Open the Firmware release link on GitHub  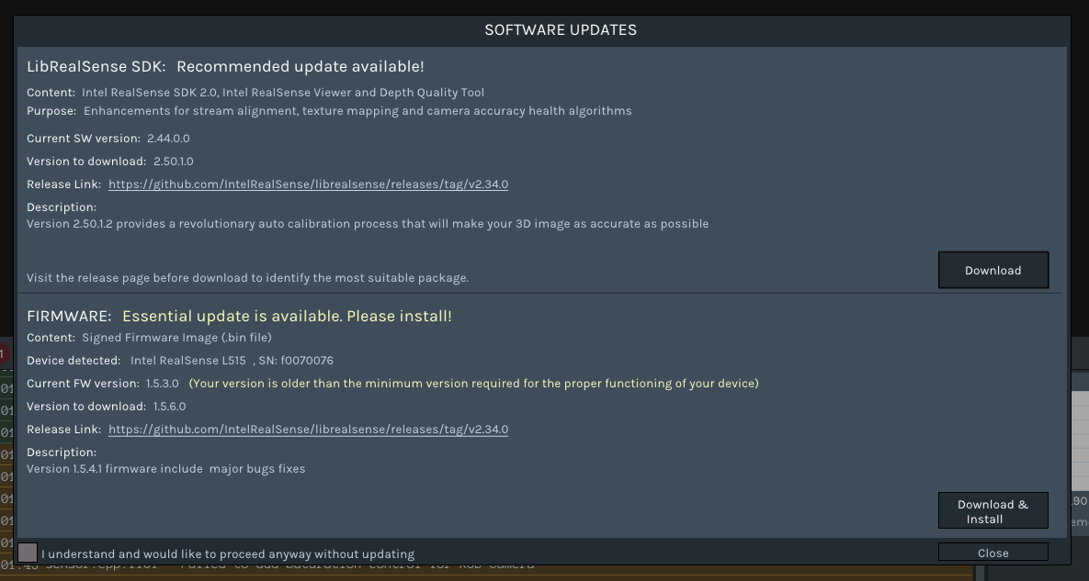(x=309, y=430)
